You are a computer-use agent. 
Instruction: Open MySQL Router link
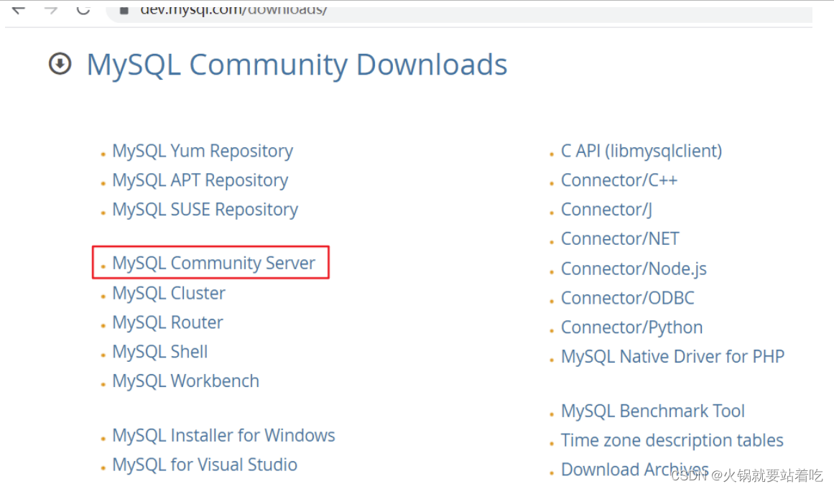click(x=167, y=322)
